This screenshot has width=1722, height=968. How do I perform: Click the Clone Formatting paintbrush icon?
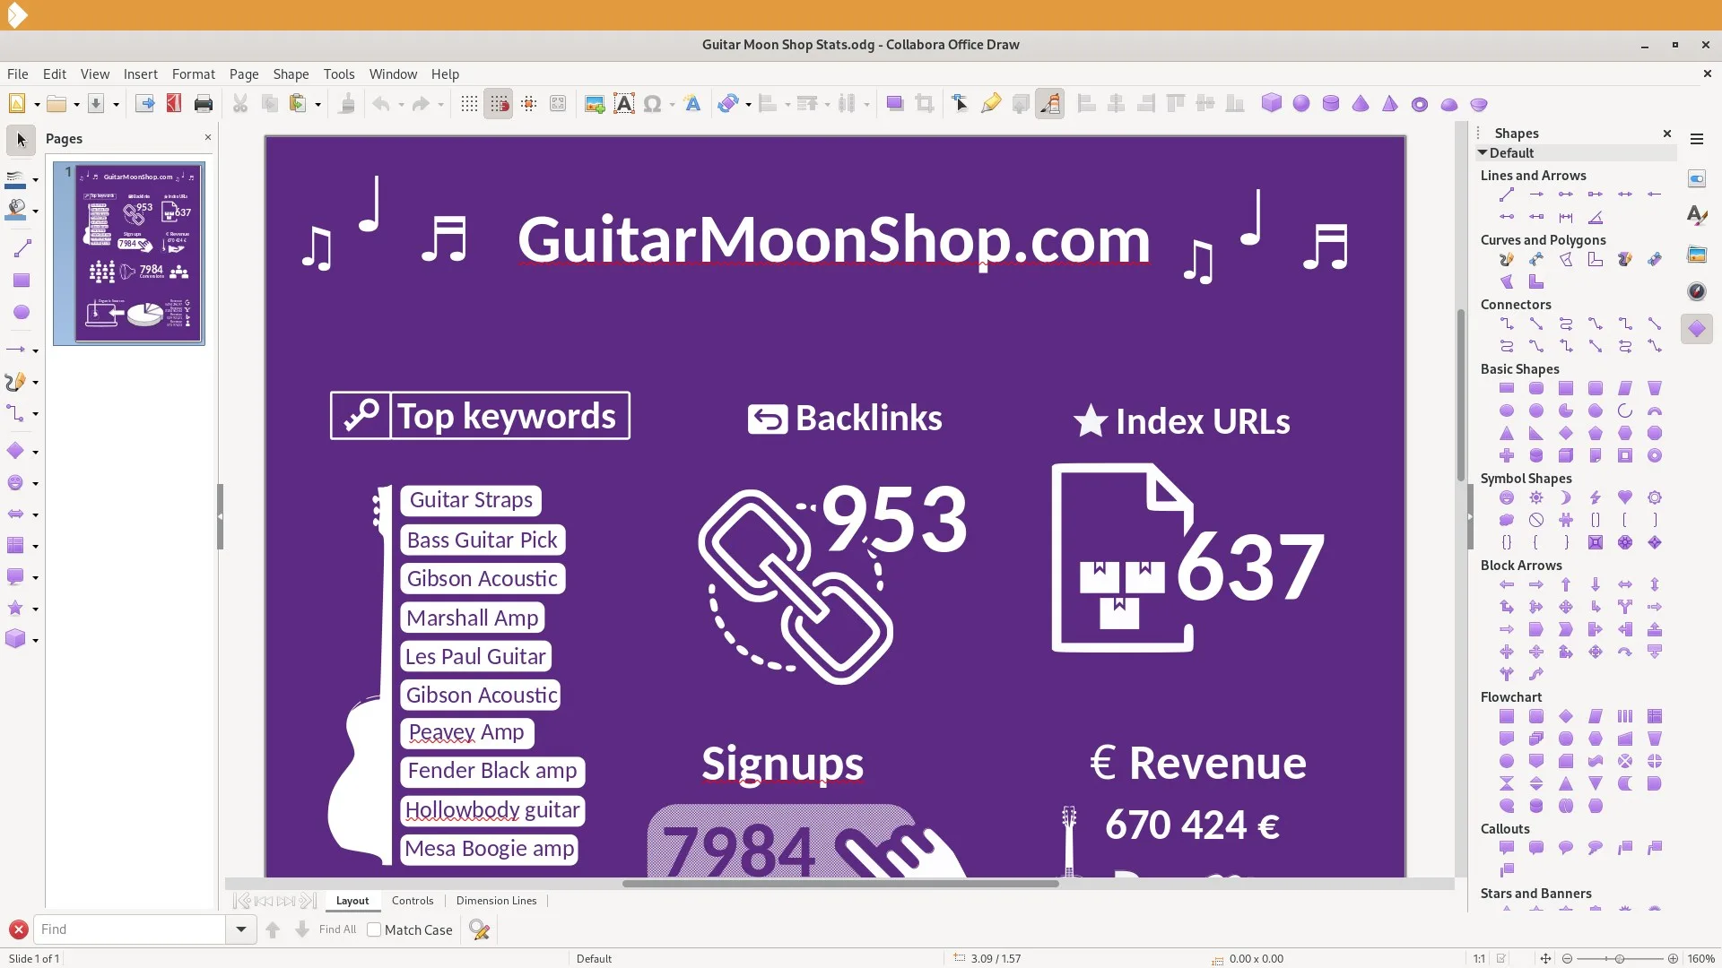pyautogui.click(x=346, y=104)
